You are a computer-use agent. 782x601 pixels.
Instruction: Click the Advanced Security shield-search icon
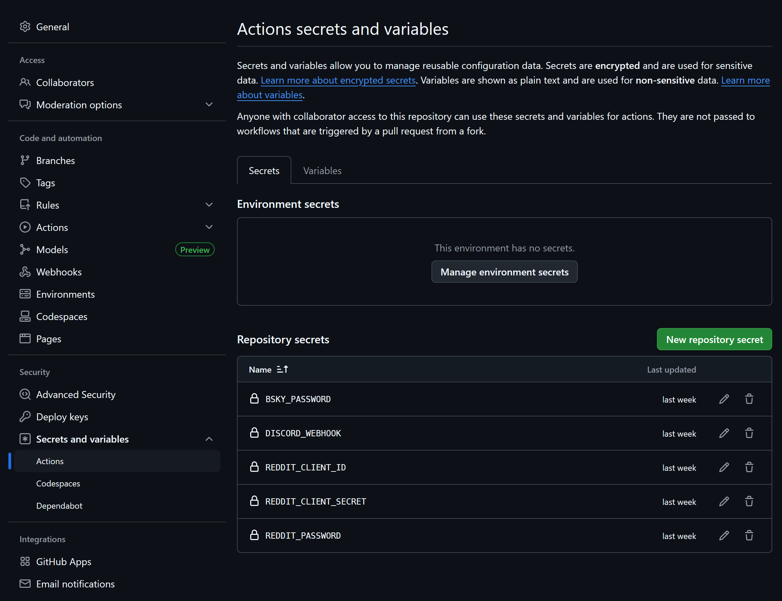(25, 394)
